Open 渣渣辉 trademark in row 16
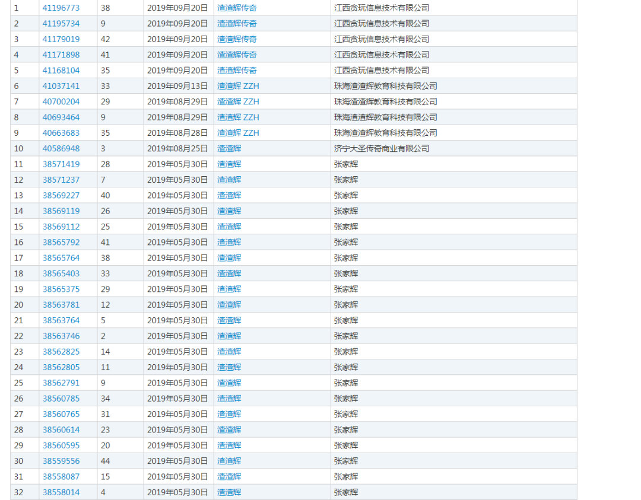641x500 pixels. pyautogui.click(x=229, y=242)
